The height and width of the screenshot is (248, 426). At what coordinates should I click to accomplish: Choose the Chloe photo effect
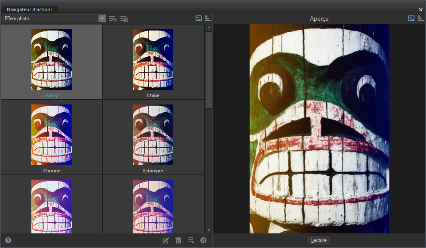pyautogui.click(x=153, y=60)
